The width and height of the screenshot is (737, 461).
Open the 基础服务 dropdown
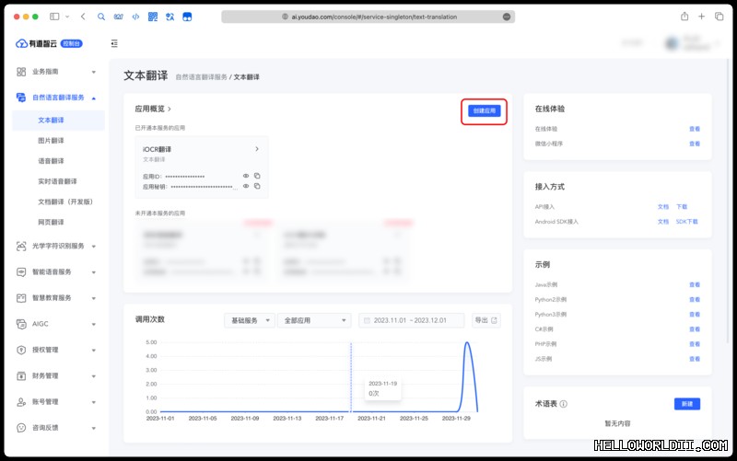(250, 320)
